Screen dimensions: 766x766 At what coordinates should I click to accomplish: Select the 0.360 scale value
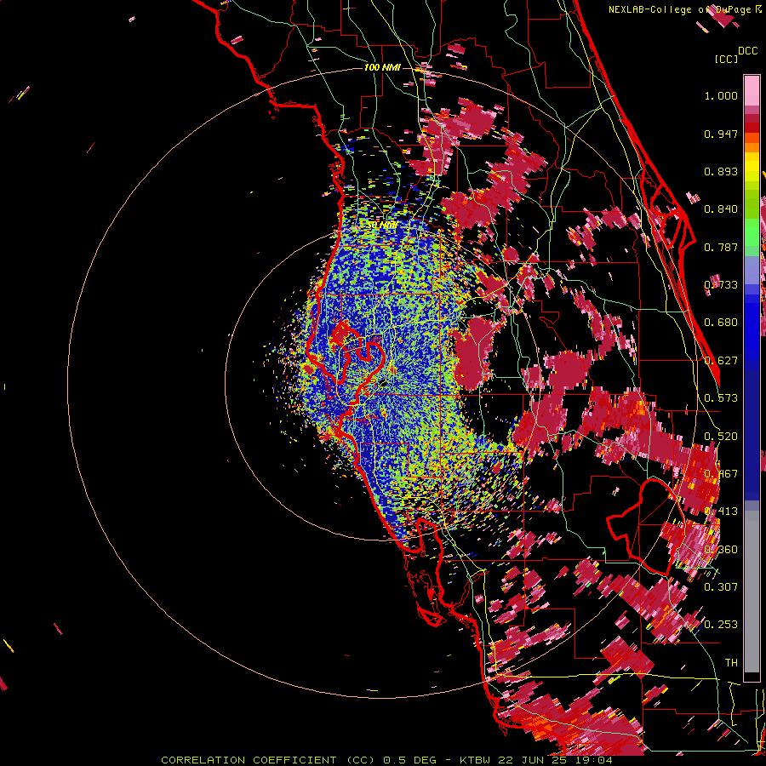coord(721,550)
